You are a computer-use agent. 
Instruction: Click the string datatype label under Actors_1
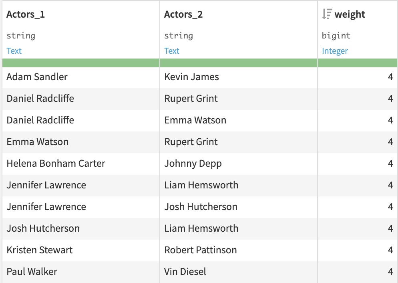pos(20,36)
